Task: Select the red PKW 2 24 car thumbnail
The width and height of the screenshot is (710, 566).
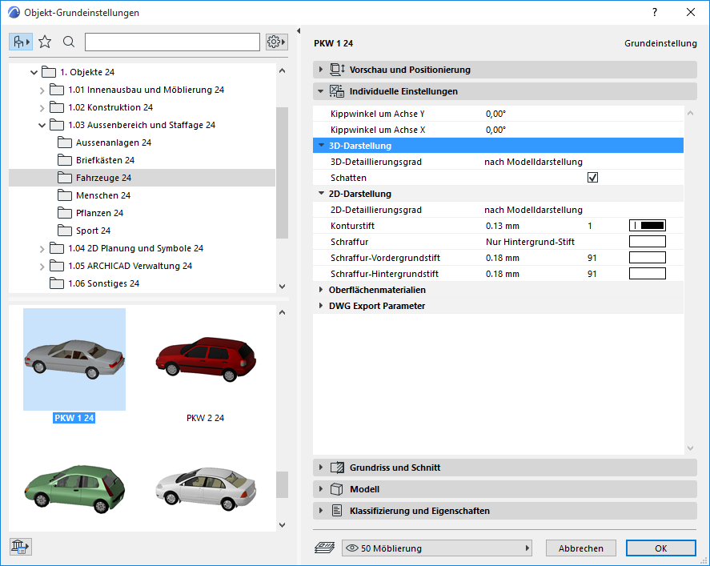Action: (205, 358)
